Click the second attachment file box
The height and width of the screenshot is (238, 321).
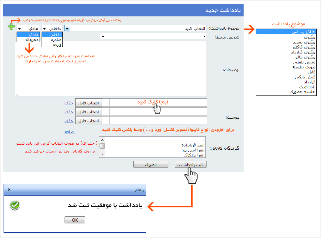tap(158, 112)
